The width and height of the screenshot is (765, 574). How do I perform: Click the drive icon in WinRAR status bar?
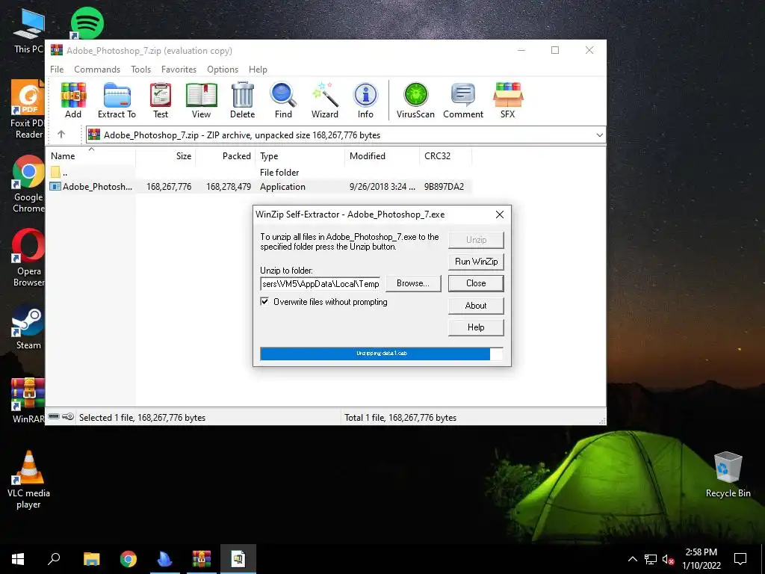[x=54, y=416]
